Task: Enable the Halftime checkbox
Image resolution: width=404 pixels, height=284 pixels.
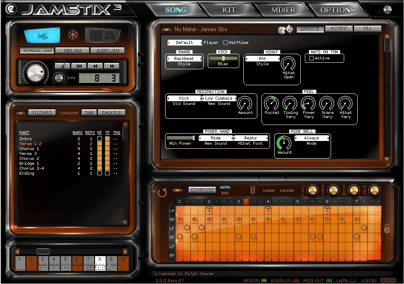Action: point(225,43)
